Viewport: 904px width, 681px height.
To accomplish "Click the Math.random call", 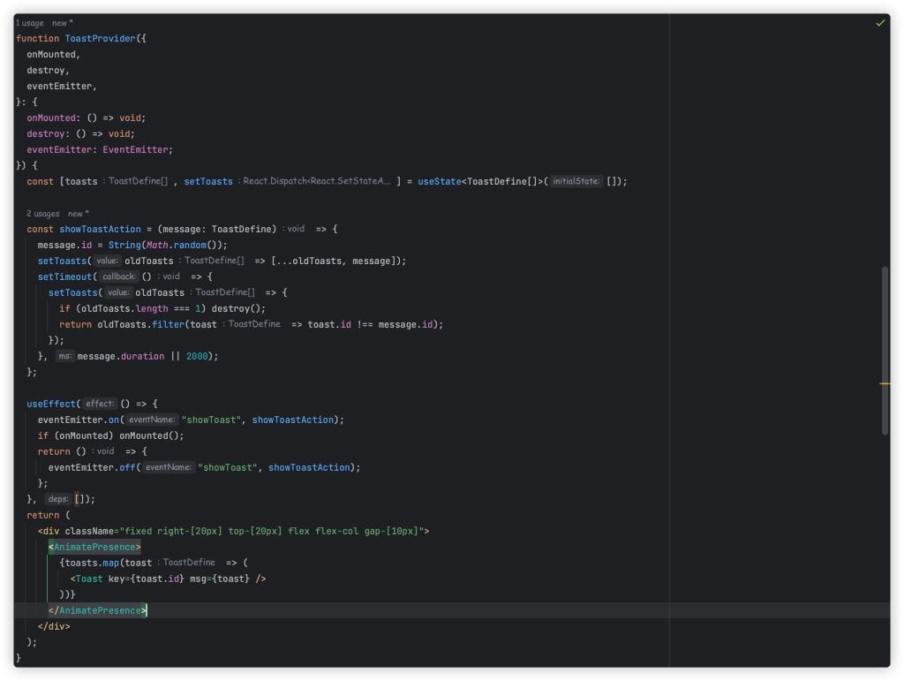I will [185, 245].
